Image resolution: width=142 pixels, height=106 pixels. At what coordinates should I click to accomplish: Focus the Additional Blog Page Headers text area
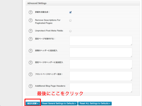click(101, 88)
